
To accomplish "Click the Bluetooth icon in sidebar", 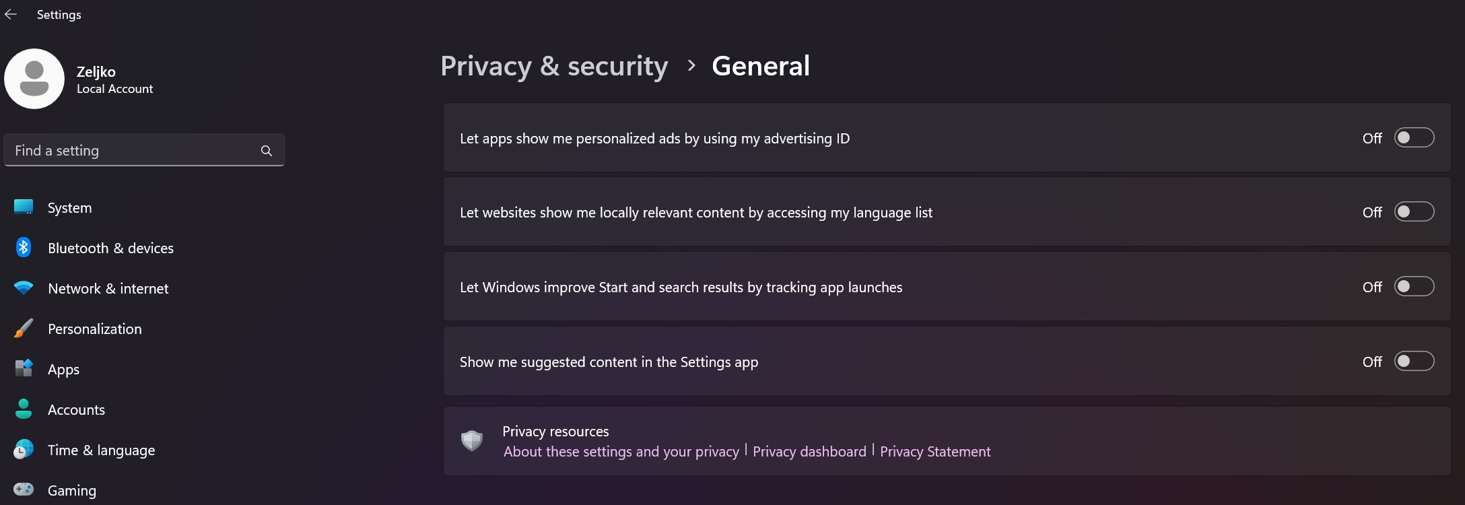I will (x=24, y=247).
